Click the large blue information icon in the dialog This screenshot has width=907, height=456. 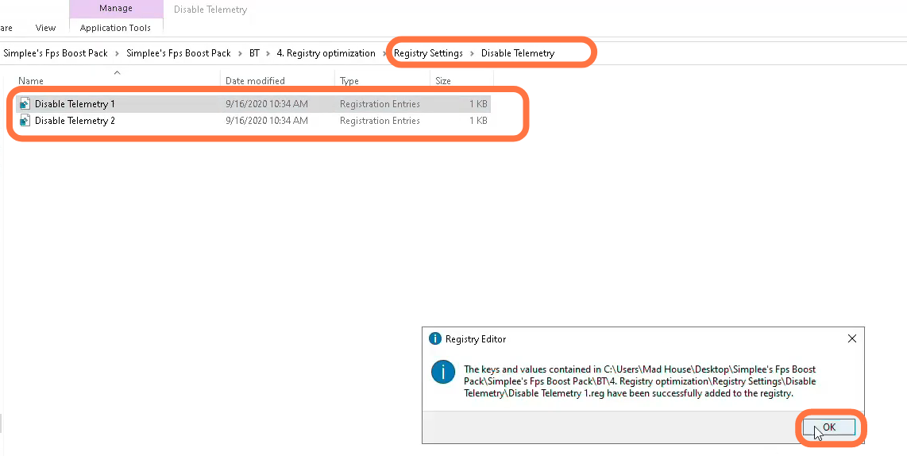pos(442,372)
